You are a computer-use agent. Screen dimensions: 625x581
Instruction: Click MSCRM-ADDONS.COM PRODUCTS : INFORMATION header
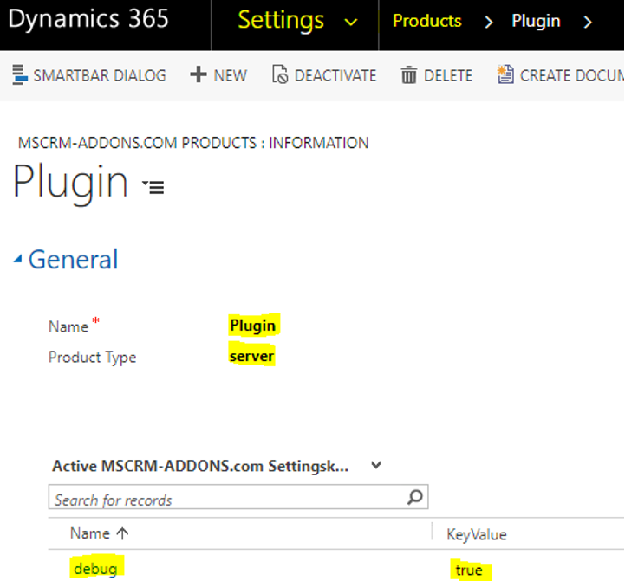coord(193,143)
